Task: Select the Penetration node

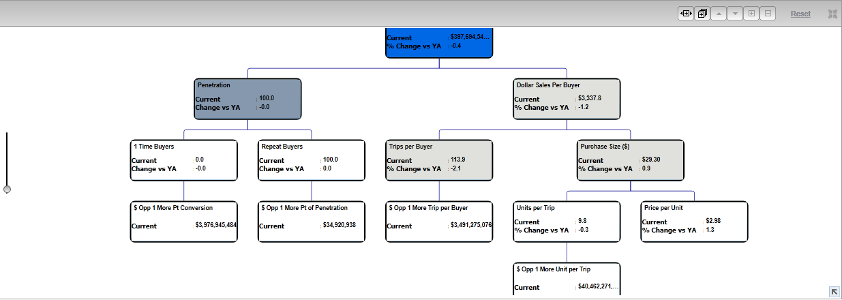Action: point(247,99)
